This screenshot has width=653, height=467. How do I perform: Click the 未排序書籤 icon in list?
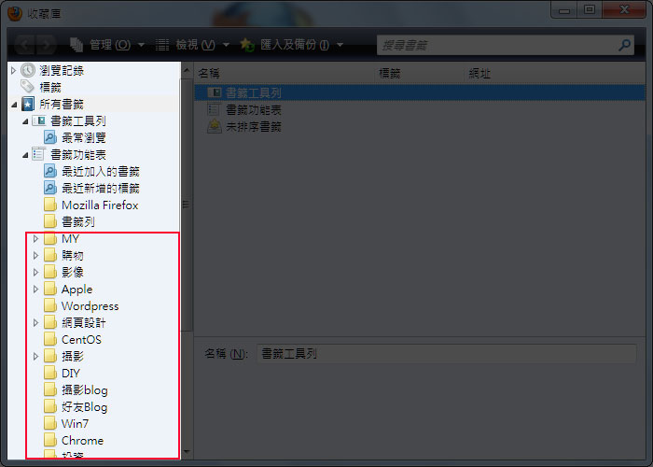(214, 126)
